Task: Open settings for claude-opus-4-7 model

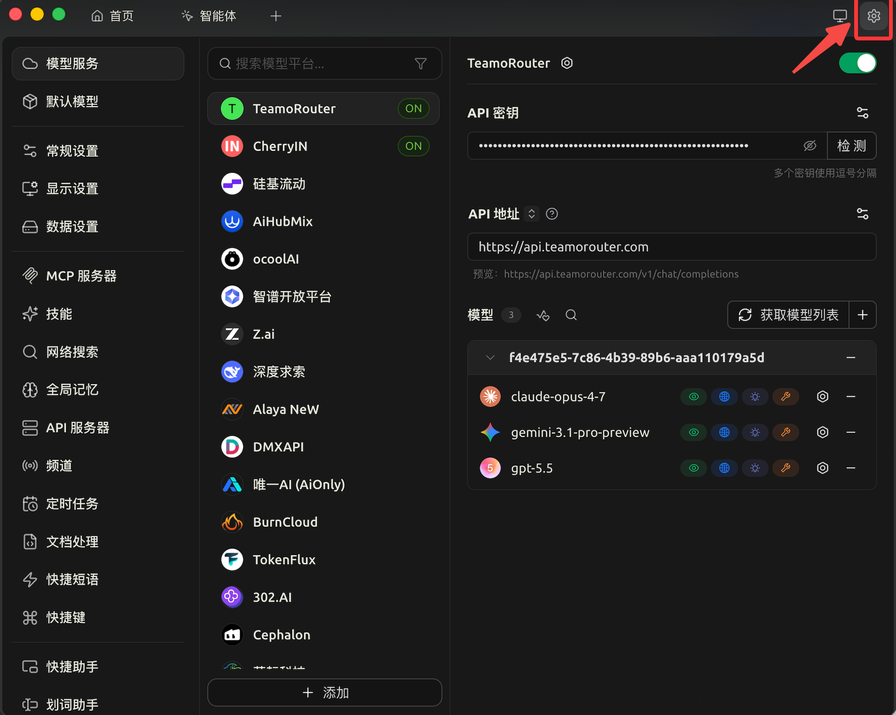Action: pos(822,397)
